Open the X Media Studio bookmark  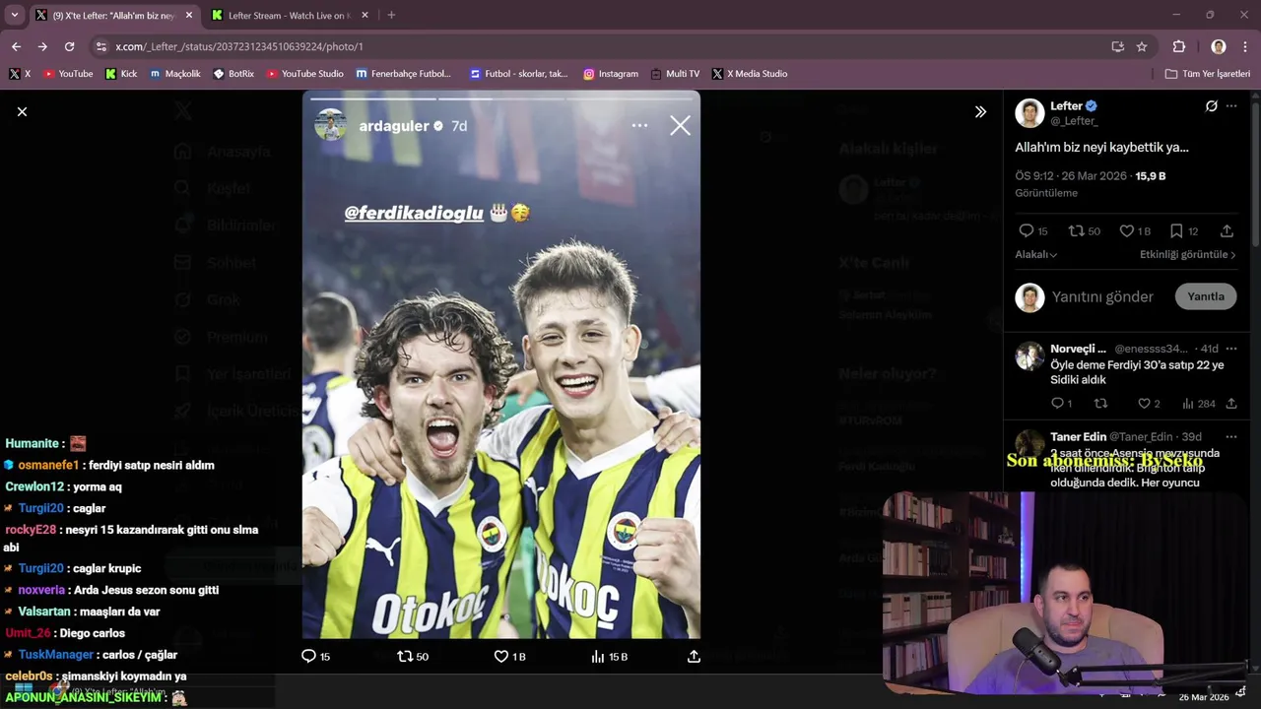(x=750, y=74)
